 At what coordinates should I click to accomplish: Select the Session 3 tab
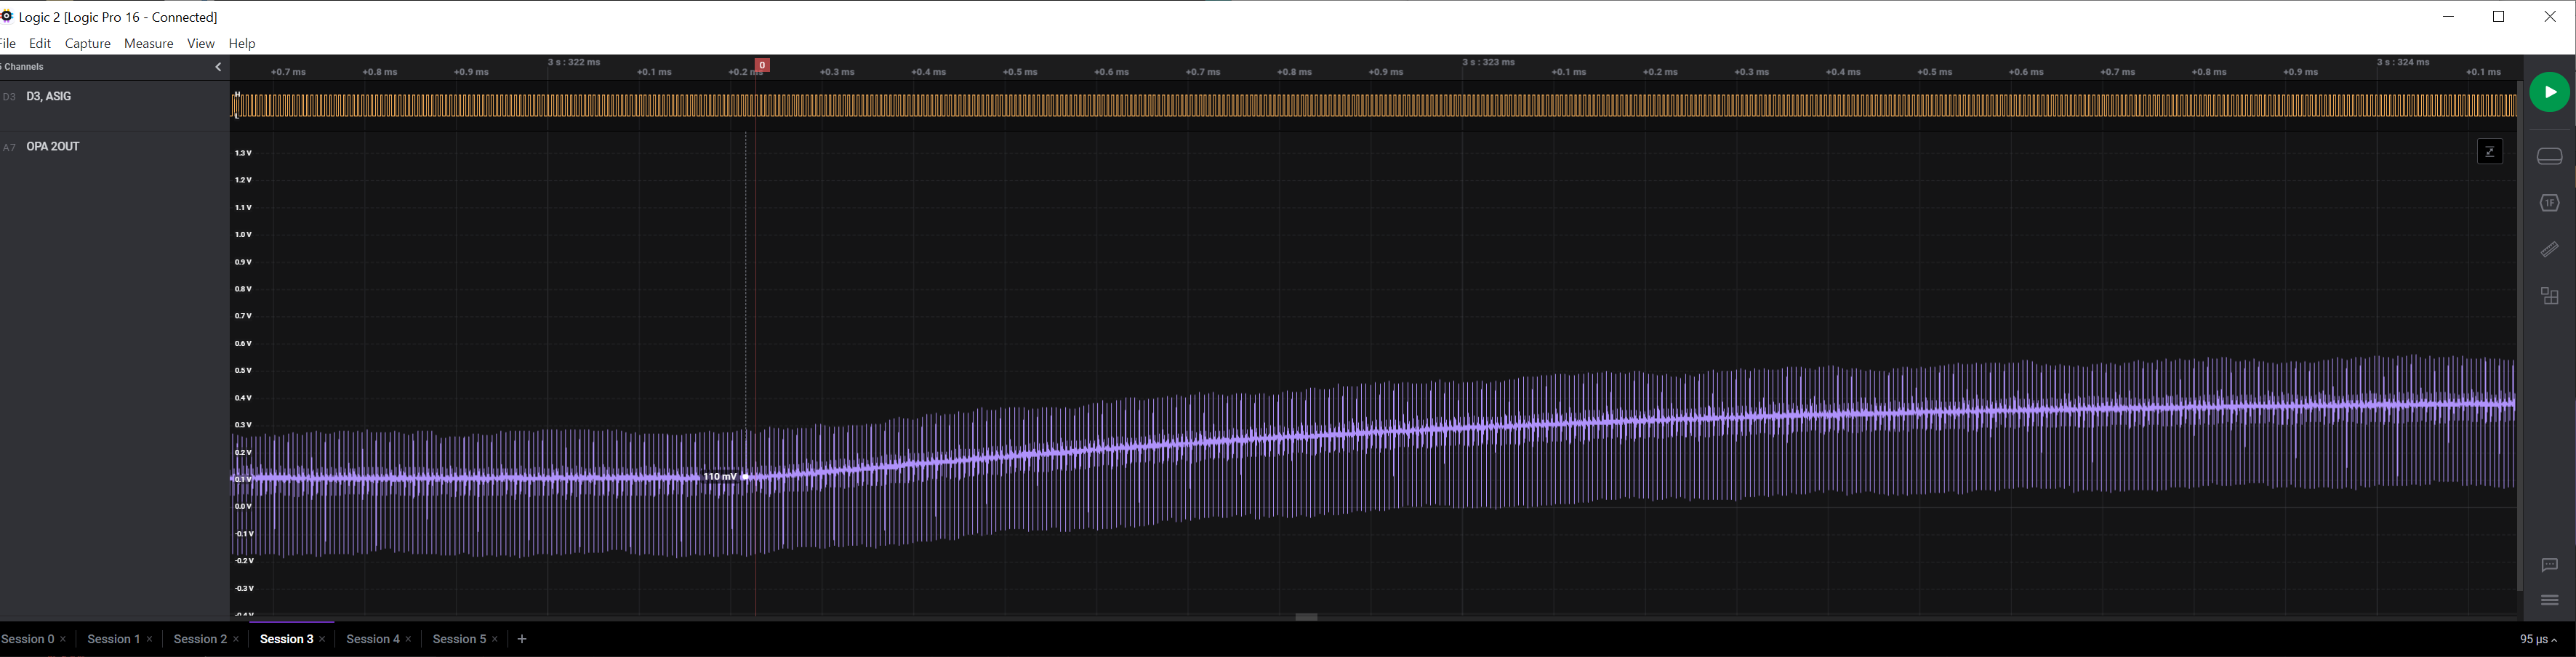287,639
